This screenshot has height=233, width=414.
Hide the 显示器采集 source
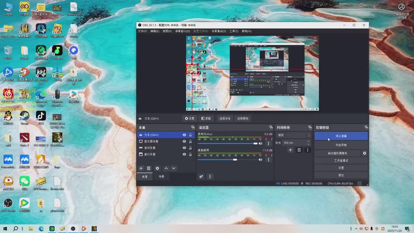pyautogui.click(x=184, y=141)
